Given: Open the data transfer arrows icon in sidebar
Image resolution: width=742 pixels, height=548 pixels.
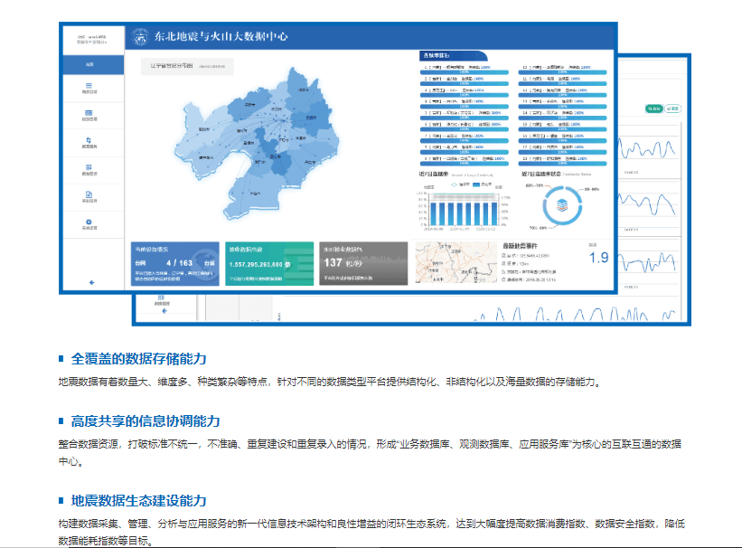Looking at the screenshot, I should (x=89, y=140).
